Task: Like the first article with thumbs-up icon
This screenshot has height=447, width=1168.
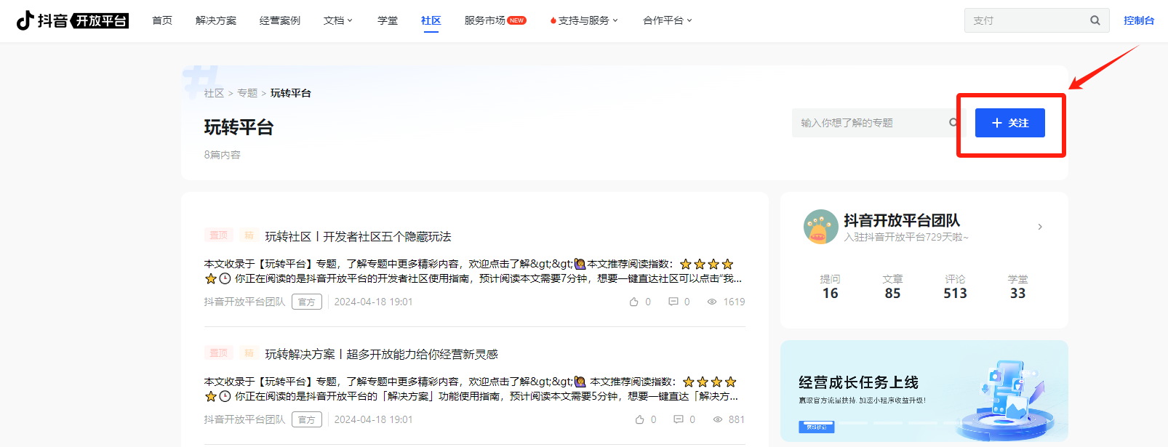Action: (634, 302)
